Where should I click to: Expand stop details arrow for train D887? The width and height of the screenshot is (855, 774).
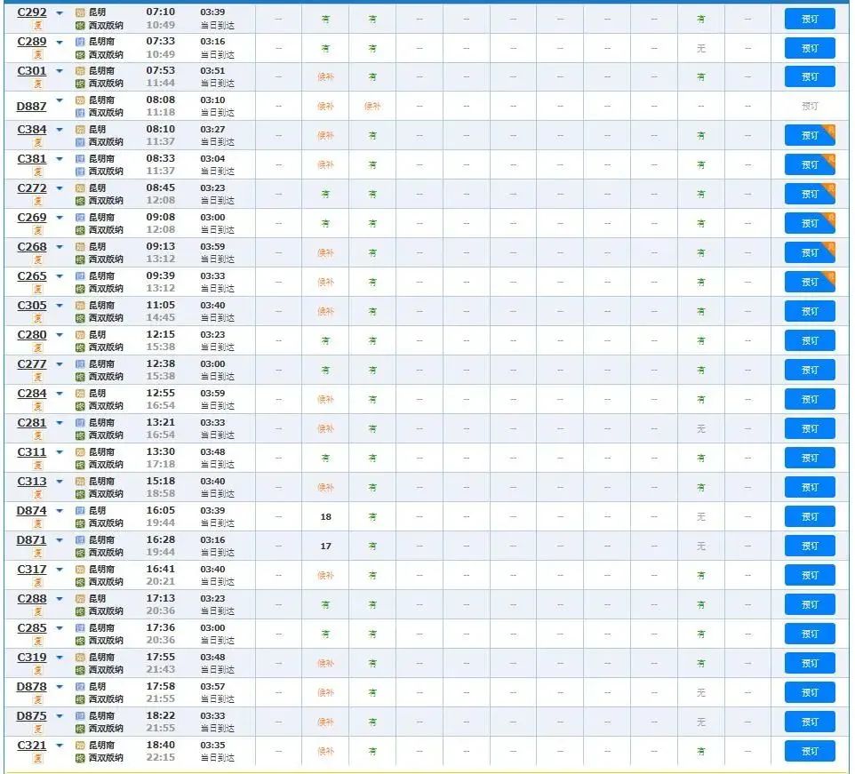point(60,100)
